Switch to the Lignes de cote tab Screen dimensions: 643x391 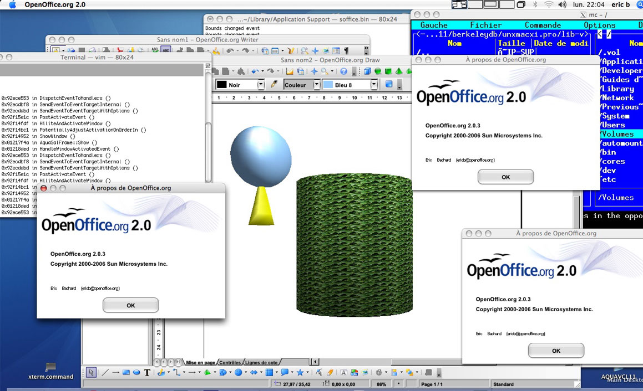pos(261,362)
